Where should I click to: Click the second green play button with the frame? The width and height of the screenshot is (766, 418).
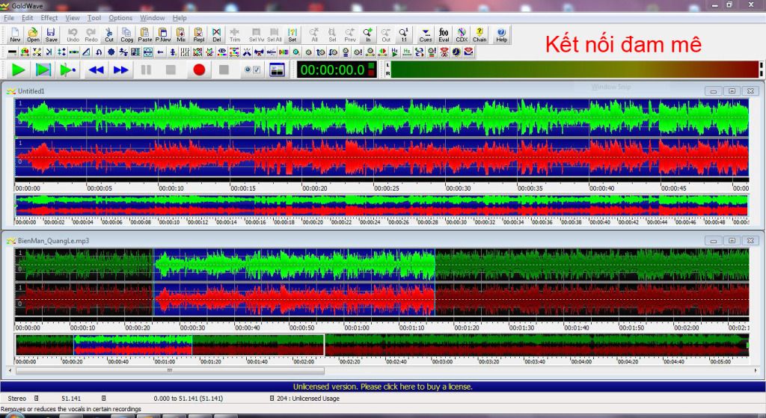[43, 70]
